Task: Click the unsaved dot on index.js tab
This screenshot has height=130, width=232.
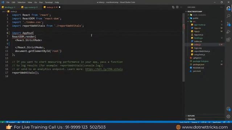Action: tap(59, 7)
